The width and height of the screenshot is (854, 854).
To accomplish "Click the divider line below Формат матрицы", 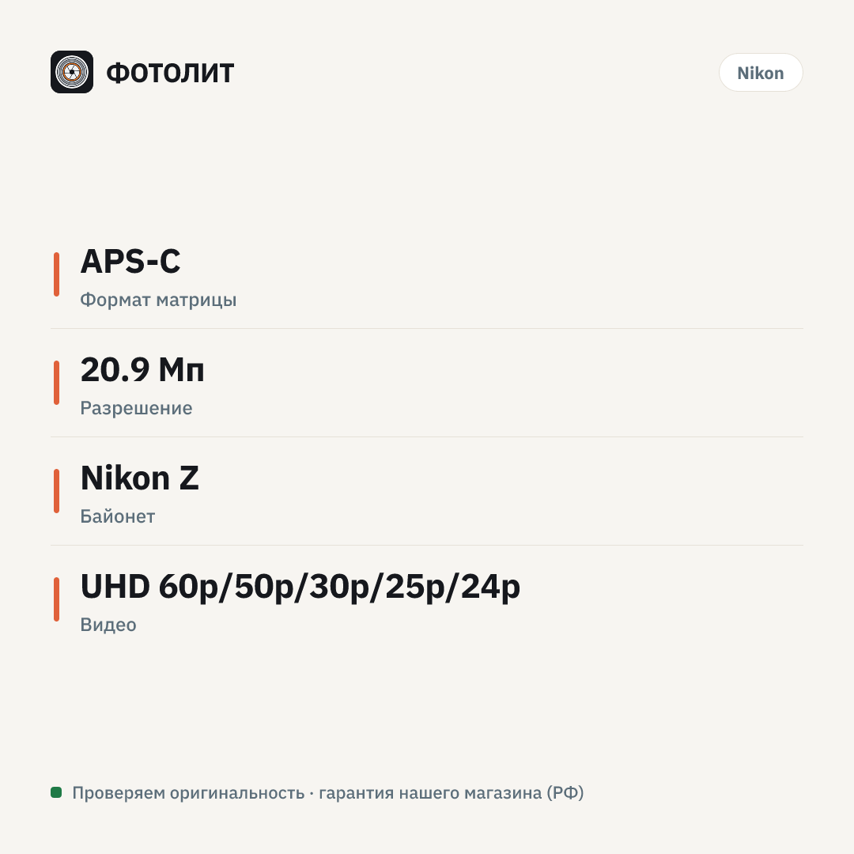I will tap(427, 328).
